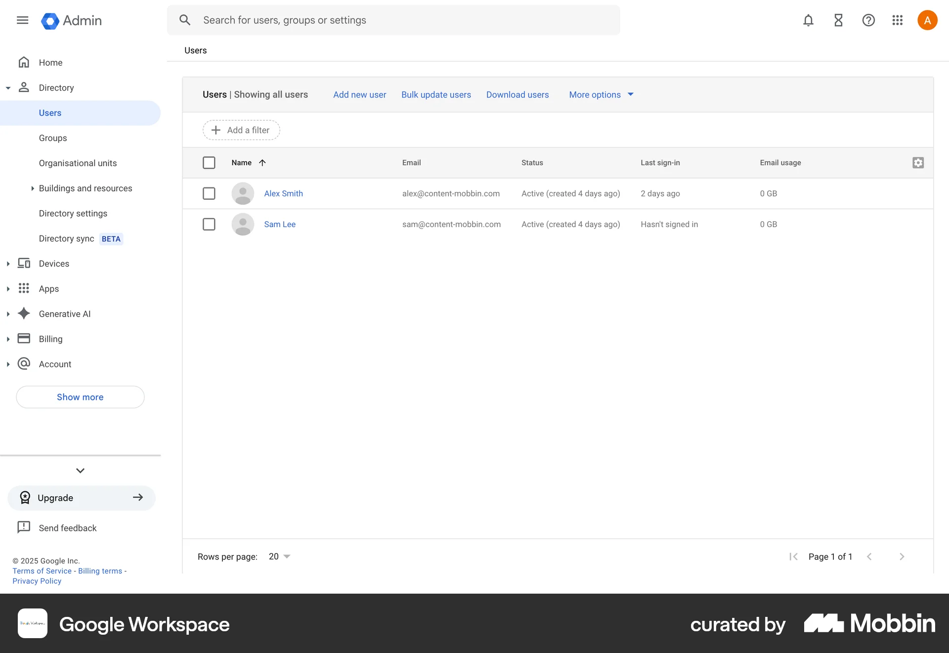Viewport: 949px width, 653px height.
Task: Select the Alex Smith row checkbox
Action: click(x=209, y=193)
